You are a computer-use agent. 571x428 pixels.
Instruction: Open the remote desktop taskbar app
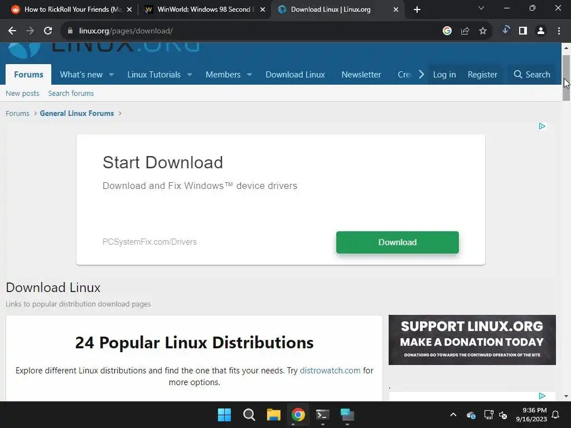pyautogui.click(x=347, y=415)
